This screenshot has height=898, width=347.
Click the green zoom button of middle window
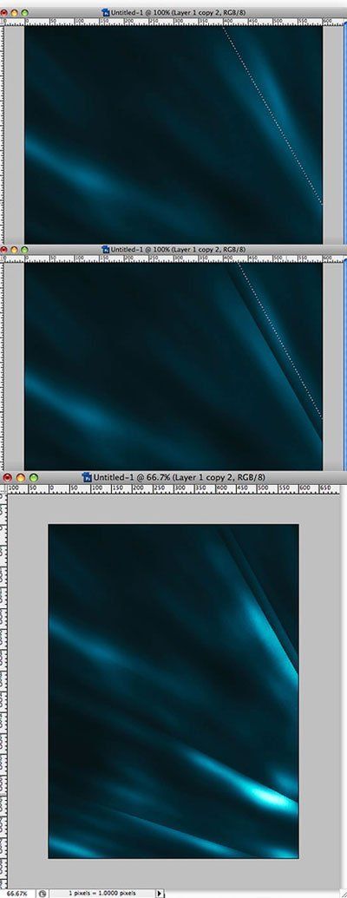(x=24, y=250)
